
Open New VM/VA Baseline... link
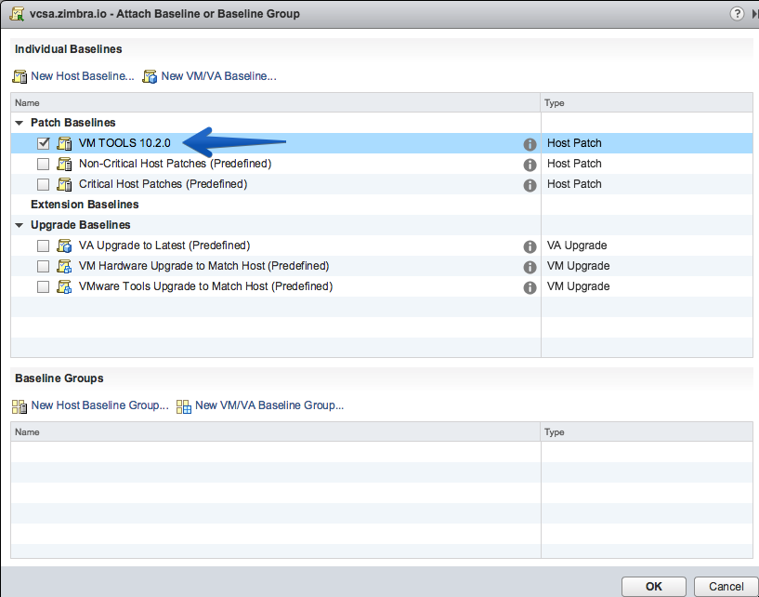coord(219,76)
